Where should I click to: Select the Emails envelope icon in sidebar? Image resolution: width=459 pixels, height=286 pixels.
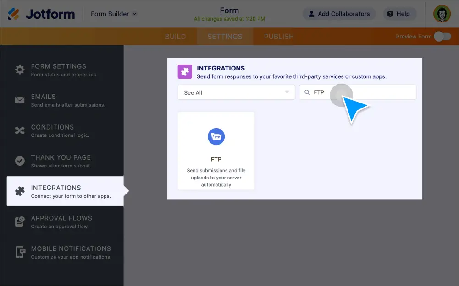pyautogui.click(x=19, y=100)
